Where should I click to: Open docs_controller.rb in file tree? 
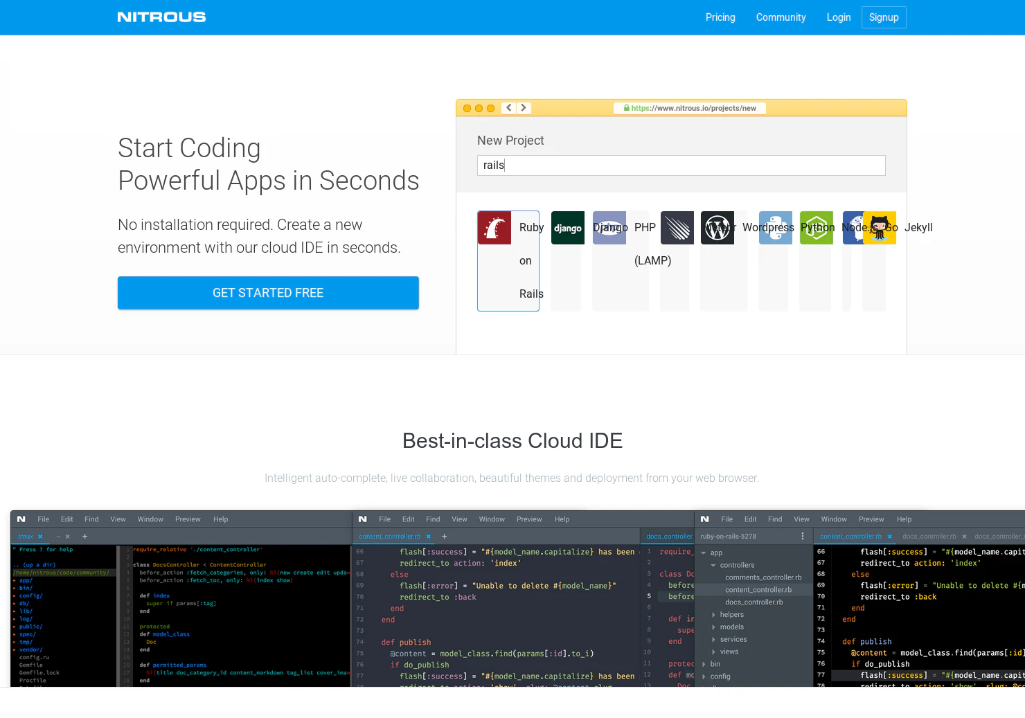[x=754, y=602]
